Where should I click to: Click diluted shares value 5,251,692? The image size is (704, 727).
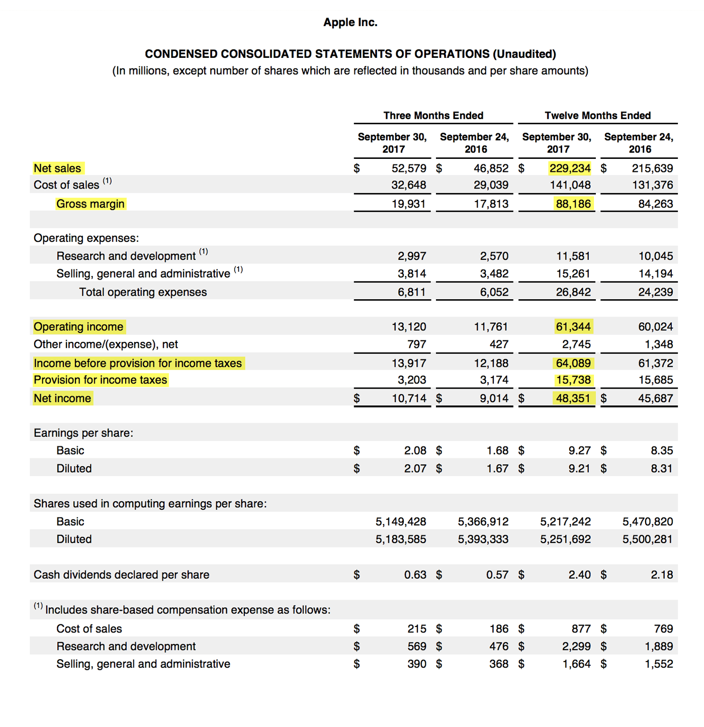tap(566, 539)
